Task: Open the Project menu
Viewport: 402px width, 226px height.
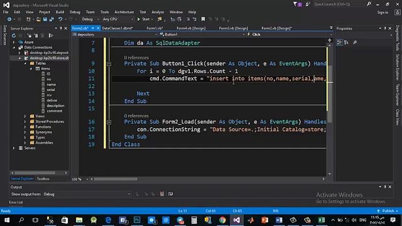Action: 45,12
